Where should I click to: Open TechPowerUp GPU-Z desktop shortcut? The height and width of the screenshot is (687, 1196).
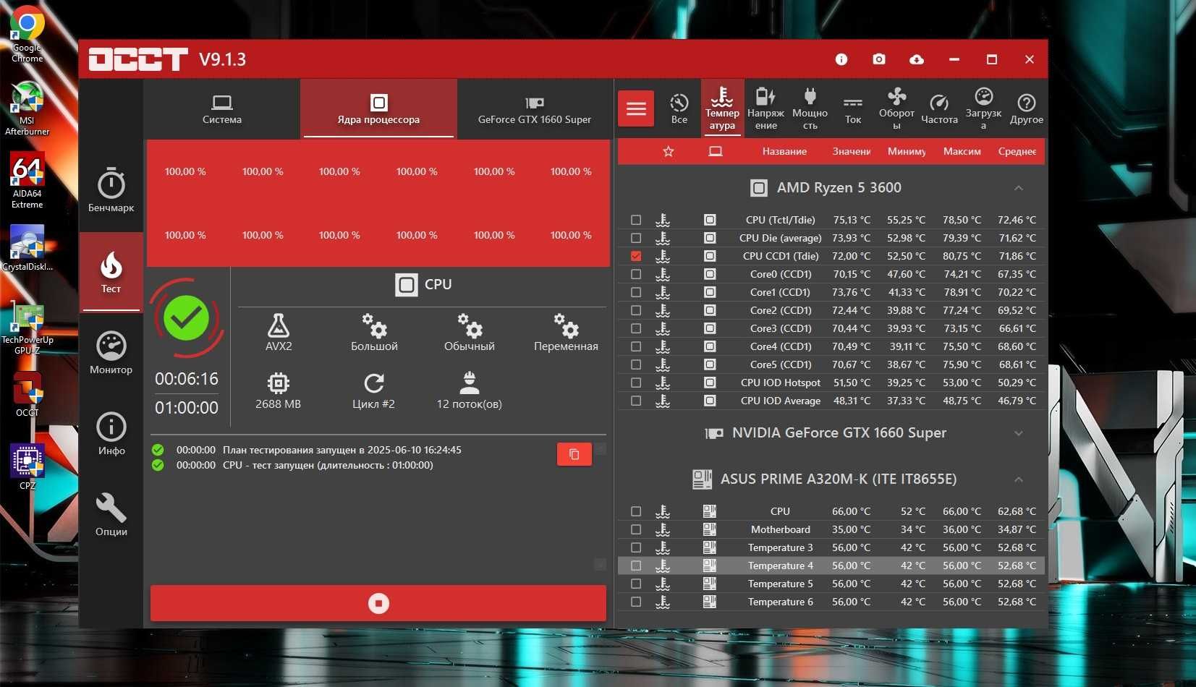coord(27,328)
